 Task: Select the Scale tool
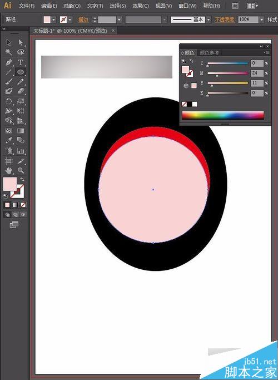click(21, 101)
